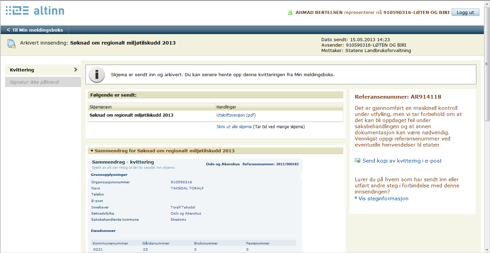490x253 pixels.
Task: Select the Kvittering sidebar step
Action: [x=43, y=70]
